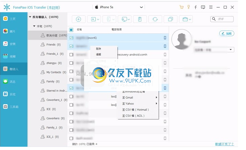246x150 pixels.
Task: Check the second lex@ contact row checkbox
Action: [x=71, y=105]
